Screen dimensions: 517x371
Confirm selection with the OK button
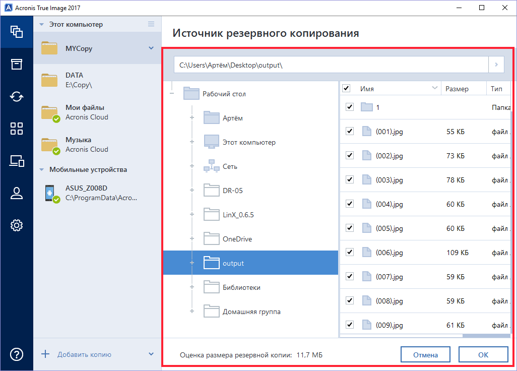coord(483,354)
